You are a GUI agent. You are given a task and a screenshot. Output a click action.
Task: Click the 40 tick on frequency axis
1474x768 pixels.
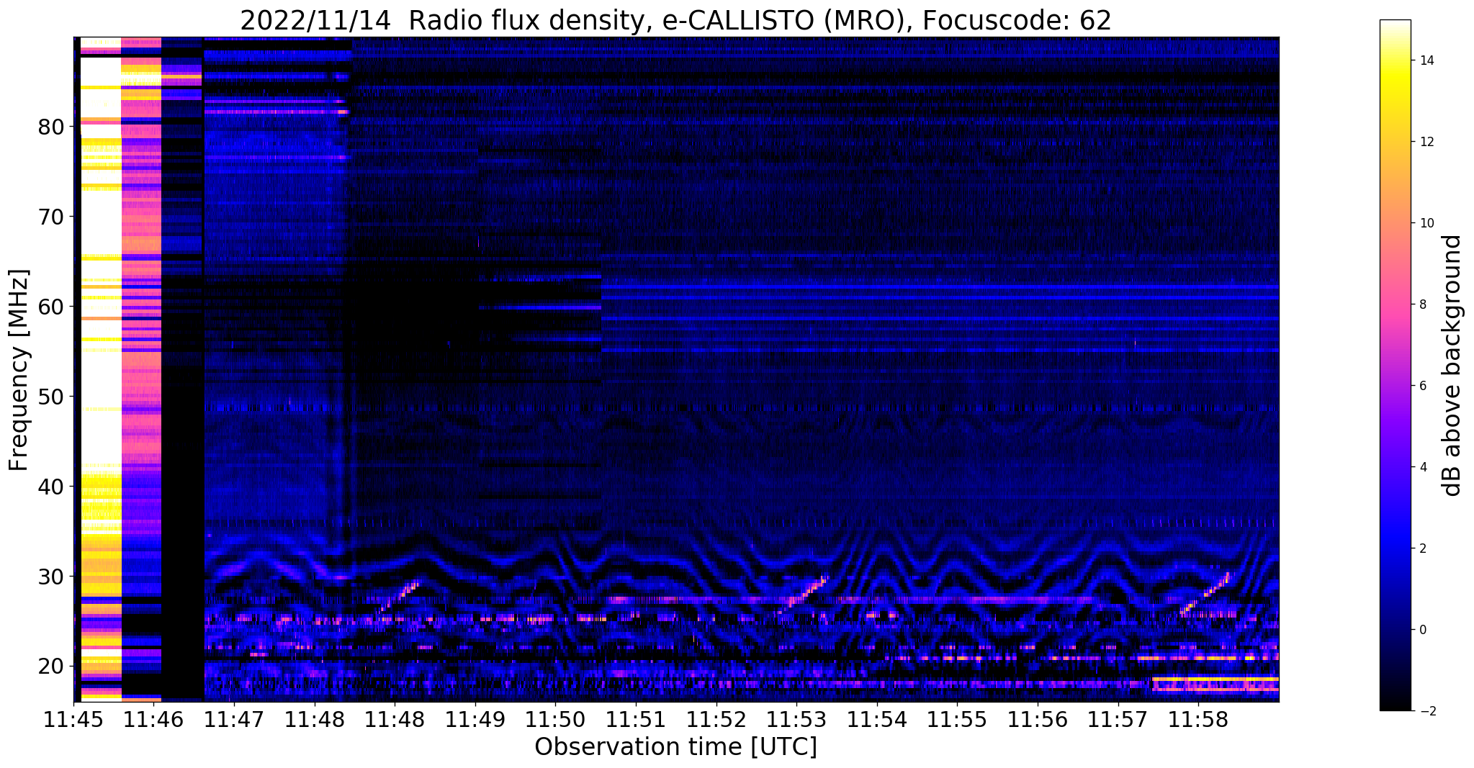(52, 487)
